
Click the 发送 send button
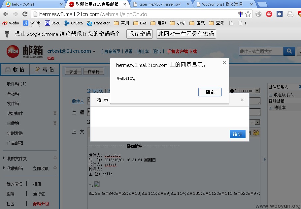pyautogui.click(x=73, y=72)
